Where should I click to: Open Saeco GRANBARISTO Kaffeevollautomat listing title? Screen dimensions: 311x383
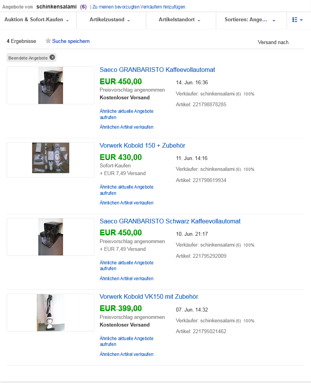coord(157,70)
